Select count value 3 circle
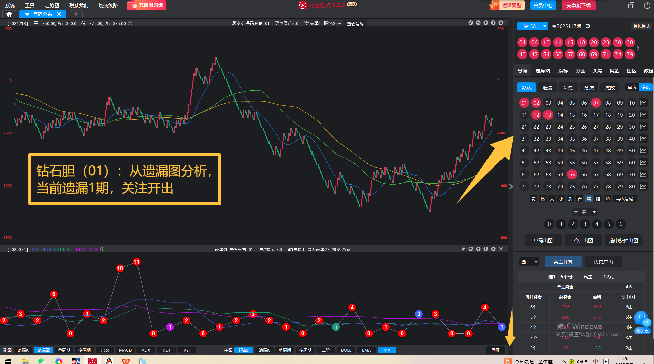The image size is (654, 364). (x=585, y=224)
